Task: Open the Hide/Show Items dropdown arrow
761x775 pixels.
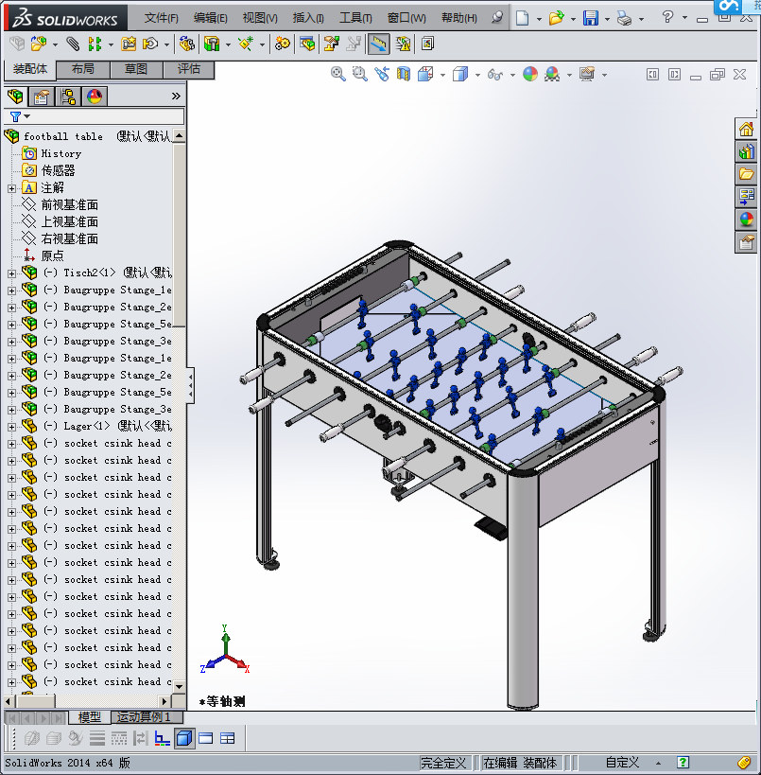Action: (512, 75)
